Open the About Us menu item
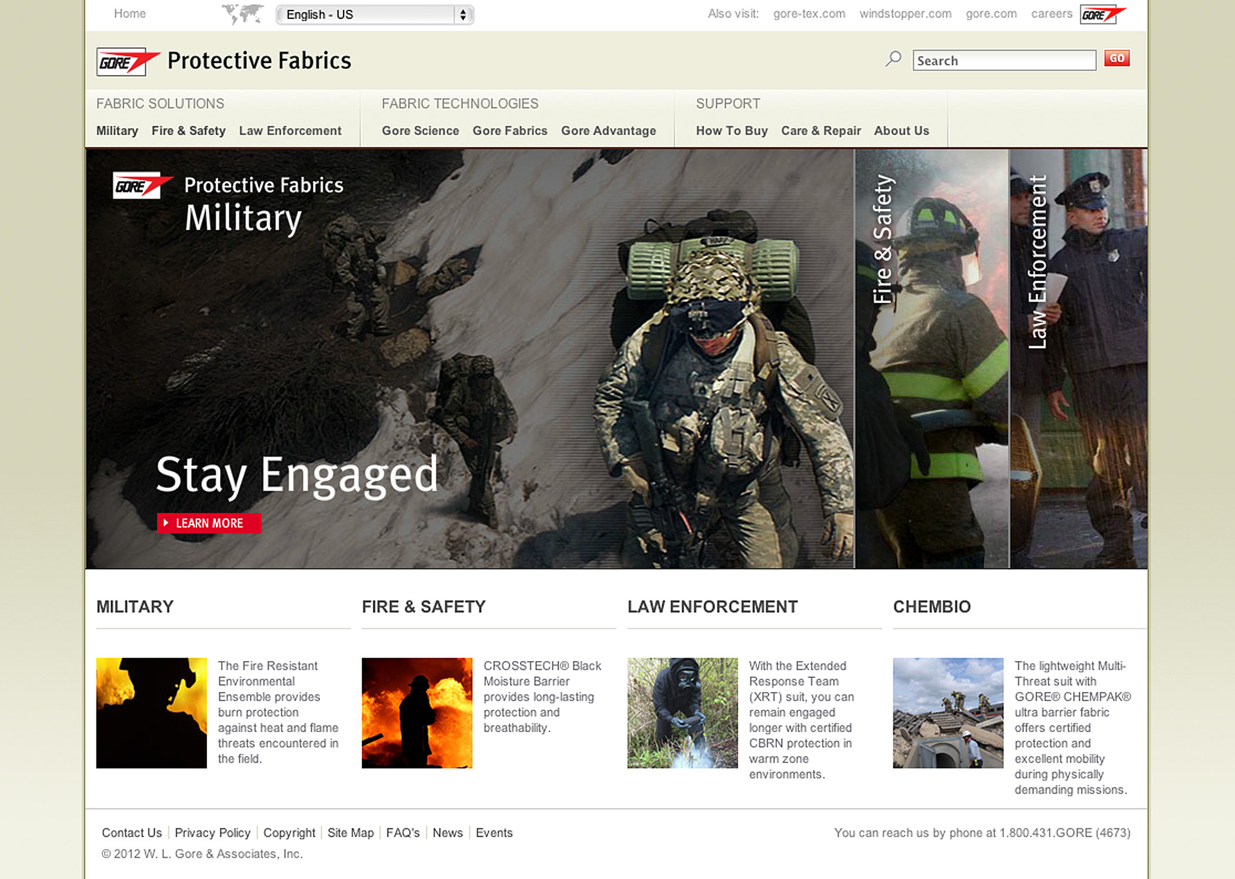 tap(902, 130)
